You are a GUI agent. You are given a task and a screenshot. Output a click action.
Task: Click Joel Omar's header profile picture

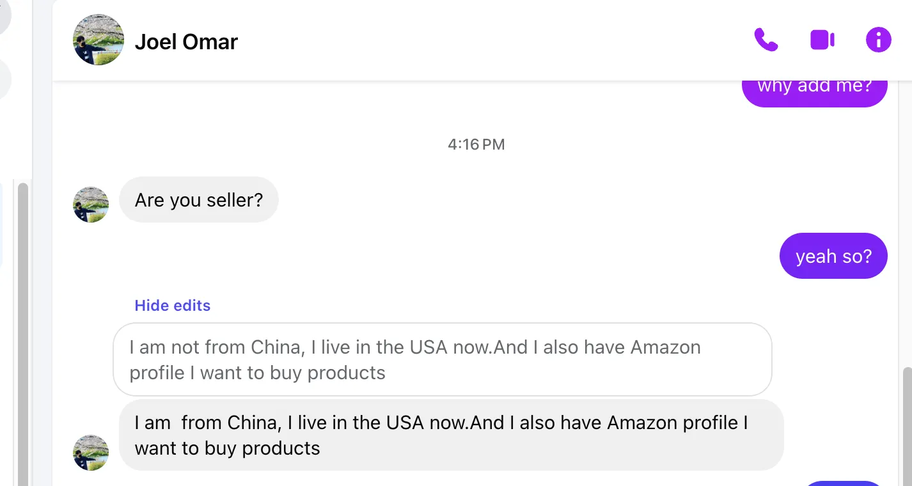pyautogui.click(x=98, y=40)
